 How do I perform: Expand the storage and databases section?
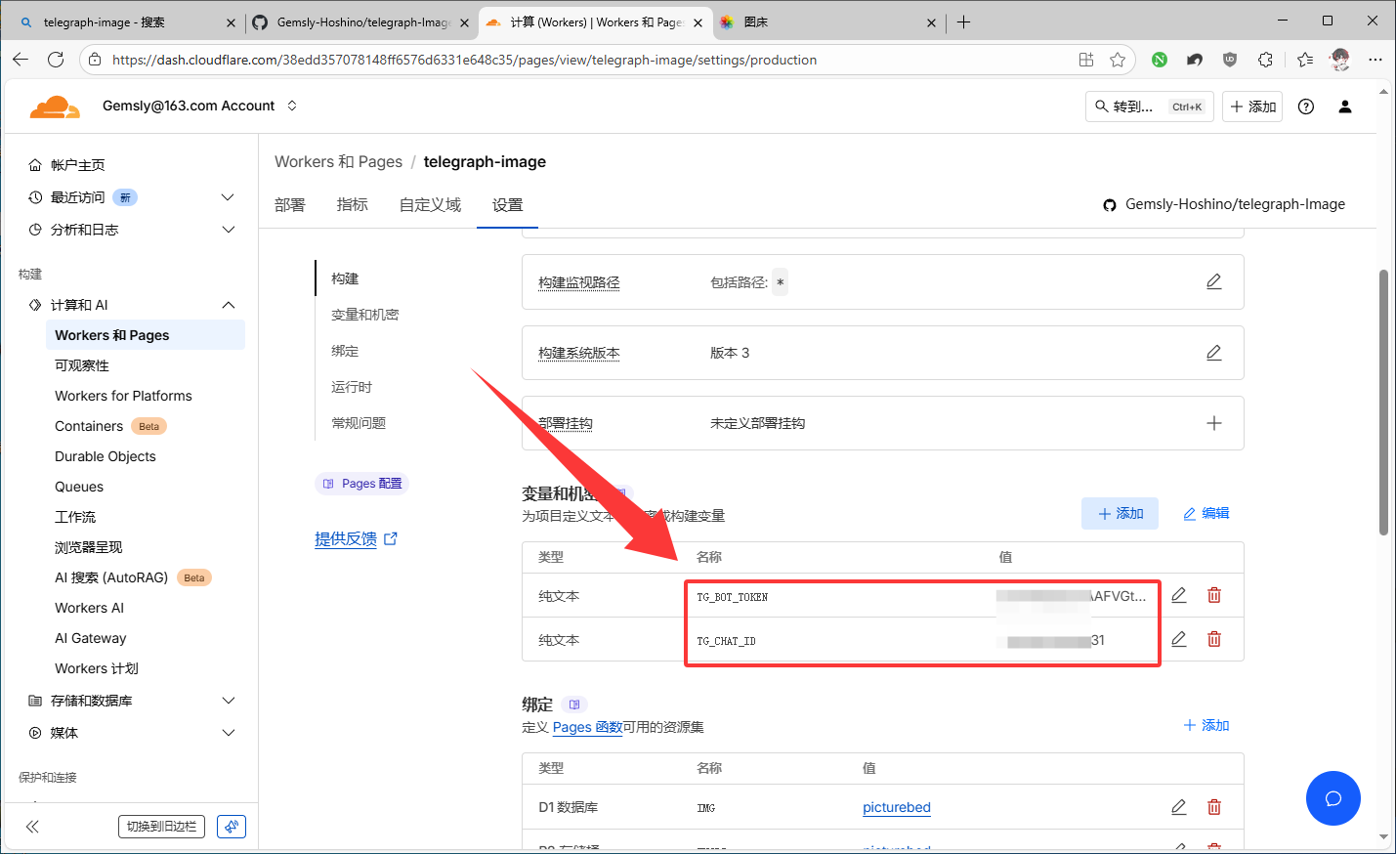click(228, 701)
